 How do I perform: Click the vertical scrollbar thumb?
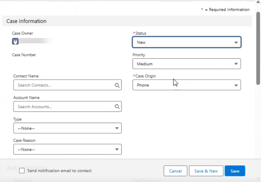(x=258, y=48)
